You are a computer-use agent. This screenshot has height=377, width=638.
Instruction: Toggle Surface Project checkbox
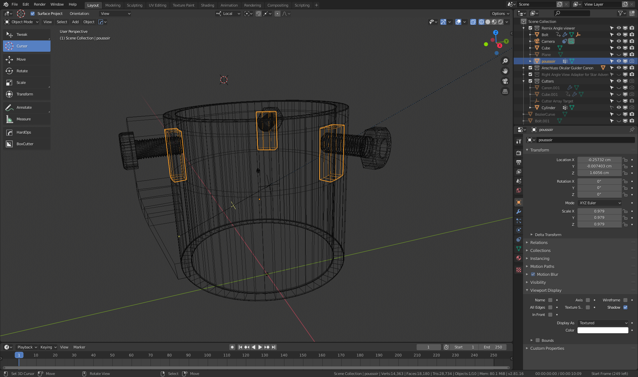pos(33,14)
